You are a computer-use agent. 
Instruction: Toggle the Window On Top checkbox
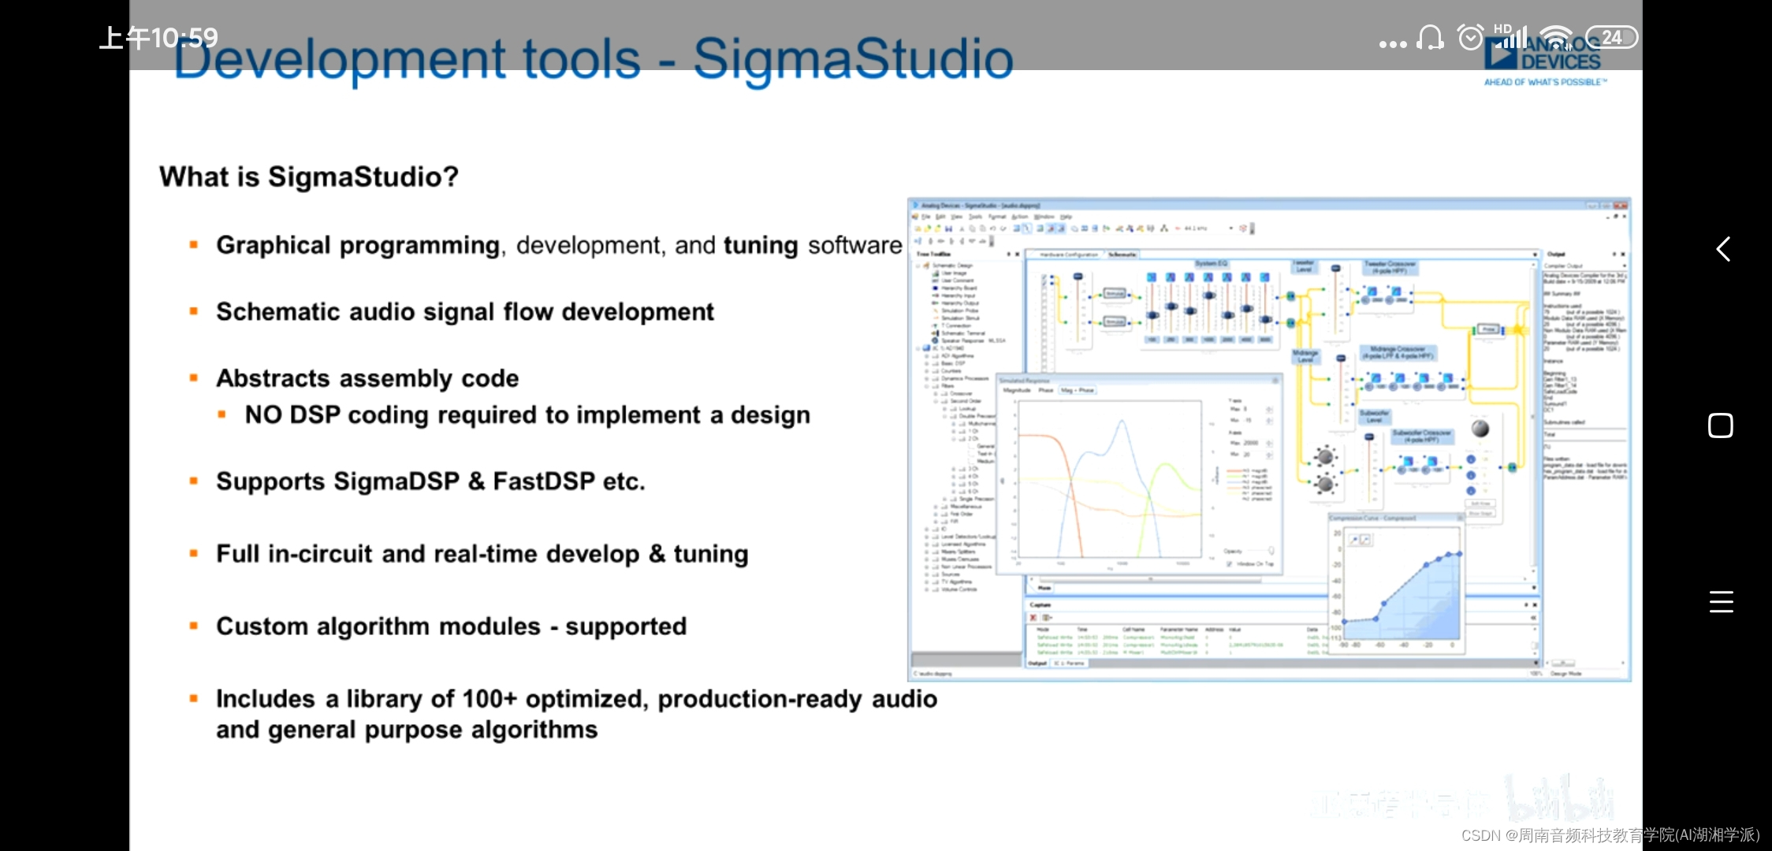pyautogui.click(x=1230, y=564)
